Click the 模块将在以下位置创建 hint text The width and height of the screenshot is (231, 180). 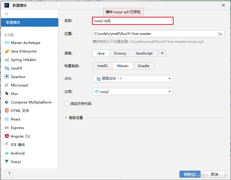[x=148, y=42]
